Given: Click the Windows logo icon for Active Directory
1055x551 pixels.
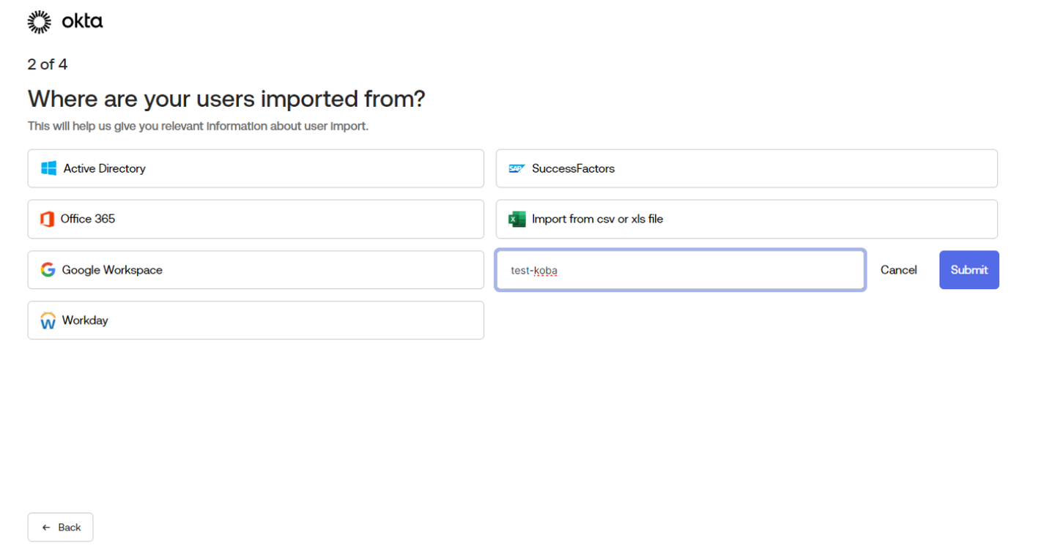Looking at the screenshot, I should pos(49,168).
